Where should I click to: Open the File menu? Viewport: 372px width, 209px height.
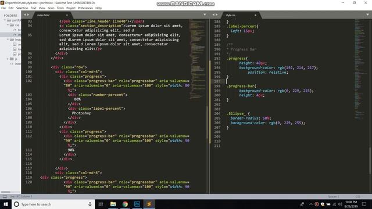pos(3,8)
